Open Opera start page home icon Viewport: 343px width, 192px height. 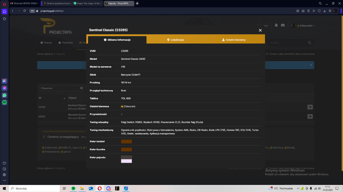click(x=4, y=12)
